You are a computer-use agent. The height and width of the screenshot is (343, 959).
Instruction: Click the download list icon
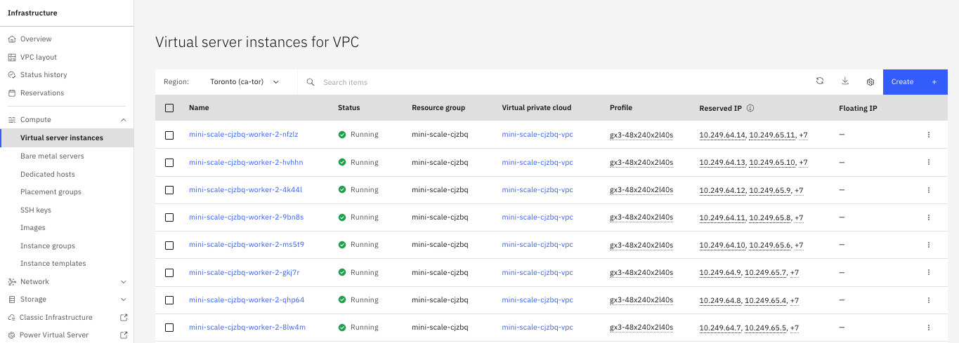(x=845, y=81)
